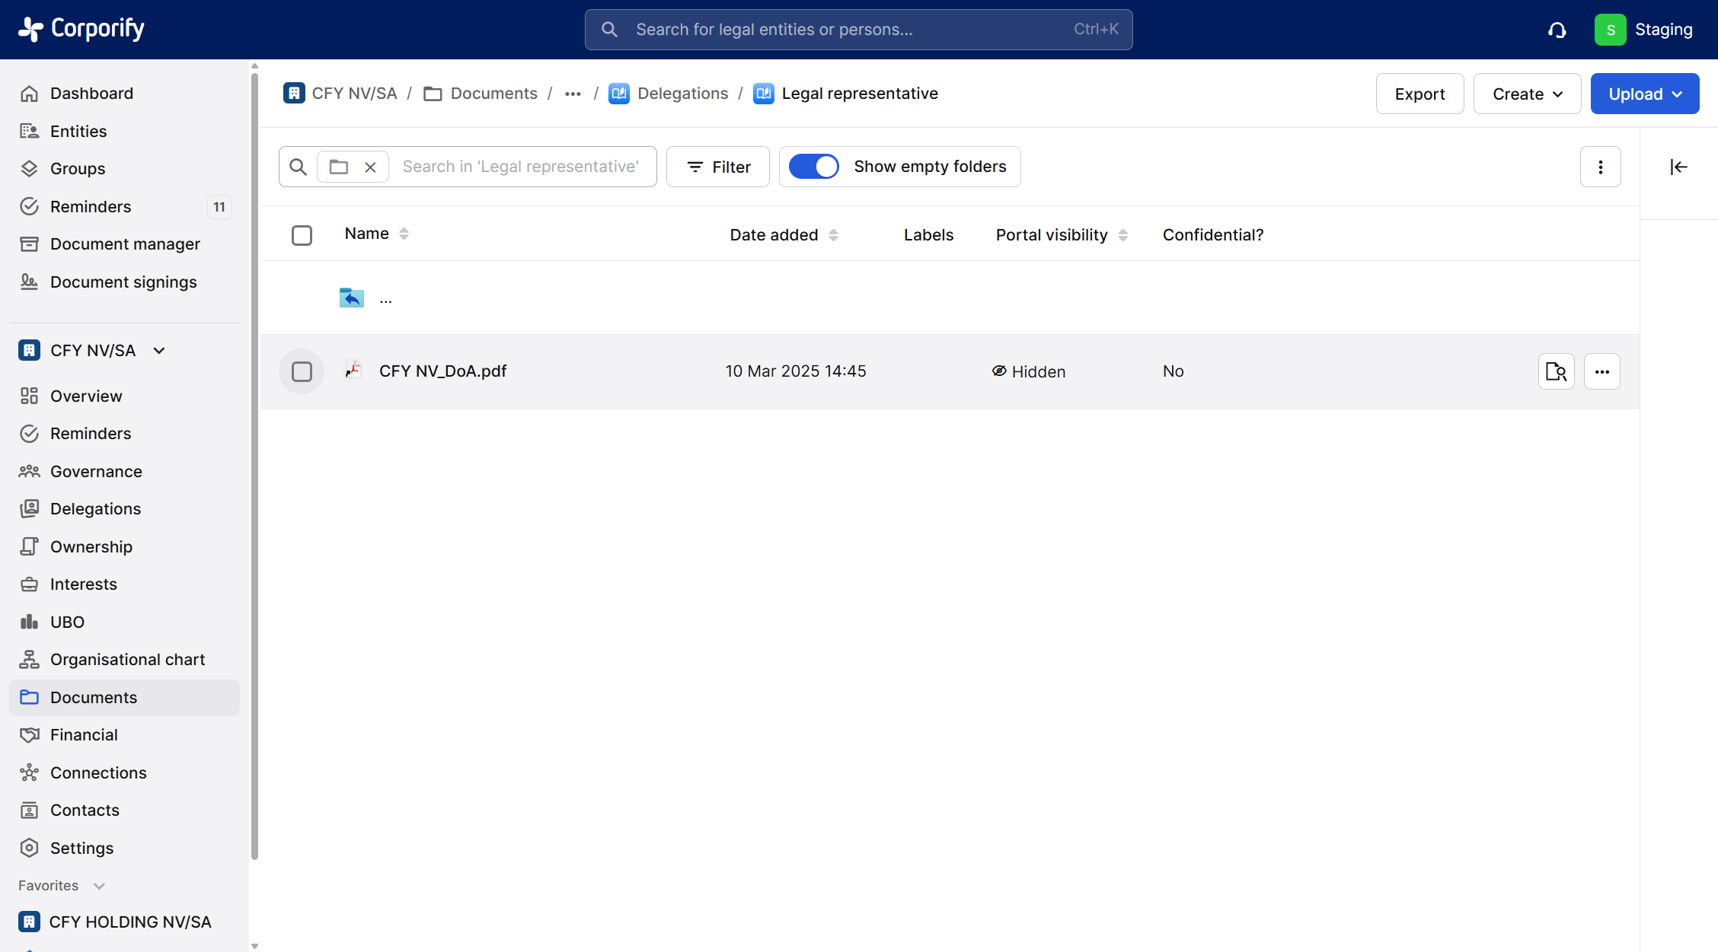Click the Export button
This screenshot has height=952, width=1718.
pyautogui.click(x=1419, y=94)
